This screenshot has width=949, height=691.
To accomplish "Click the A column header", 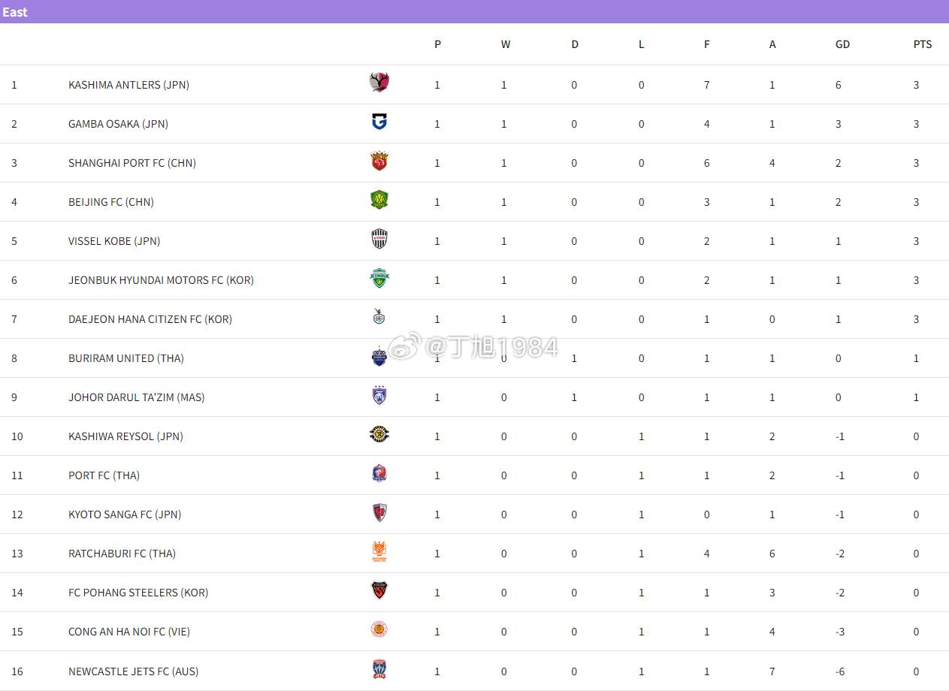I will point(772,44).
